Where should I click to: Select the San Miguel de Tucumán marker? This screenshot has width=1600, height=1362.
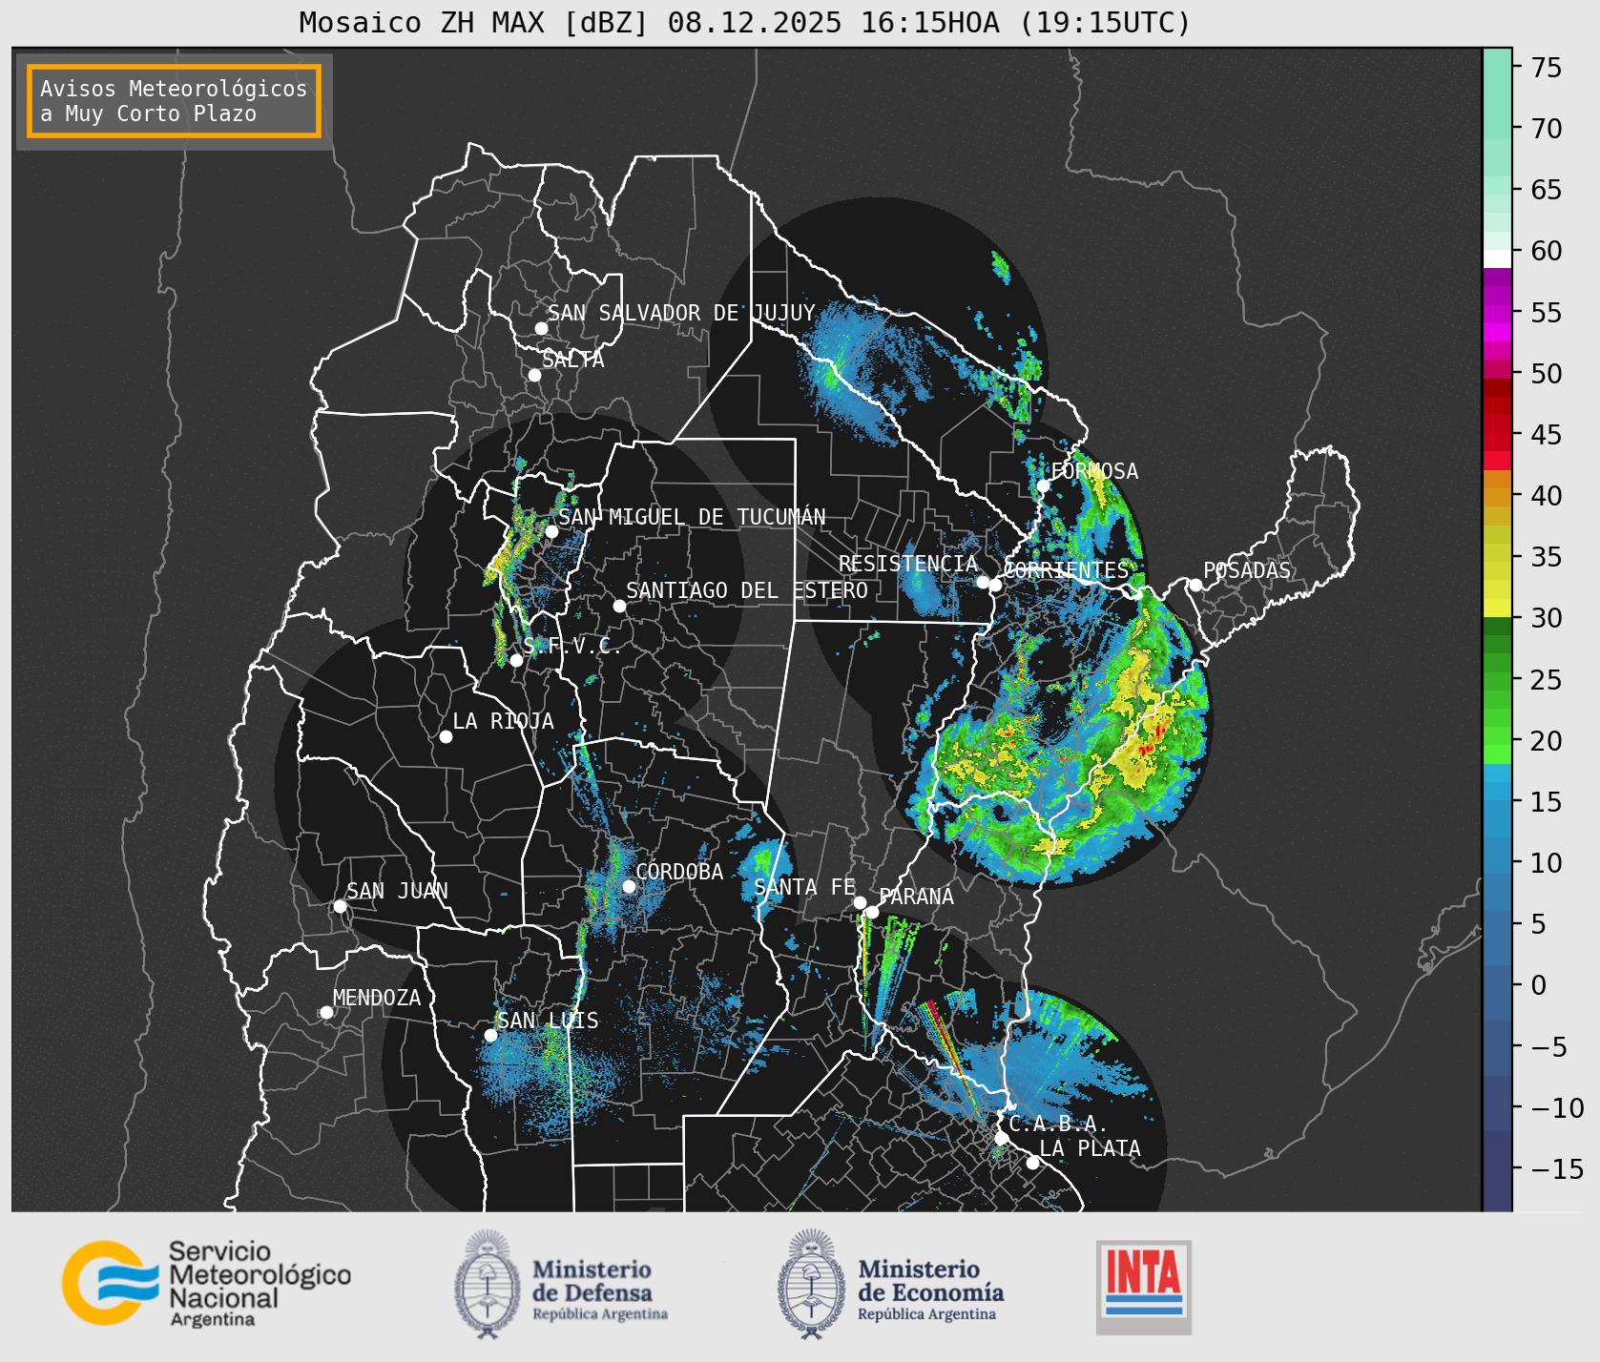point(551,531)
